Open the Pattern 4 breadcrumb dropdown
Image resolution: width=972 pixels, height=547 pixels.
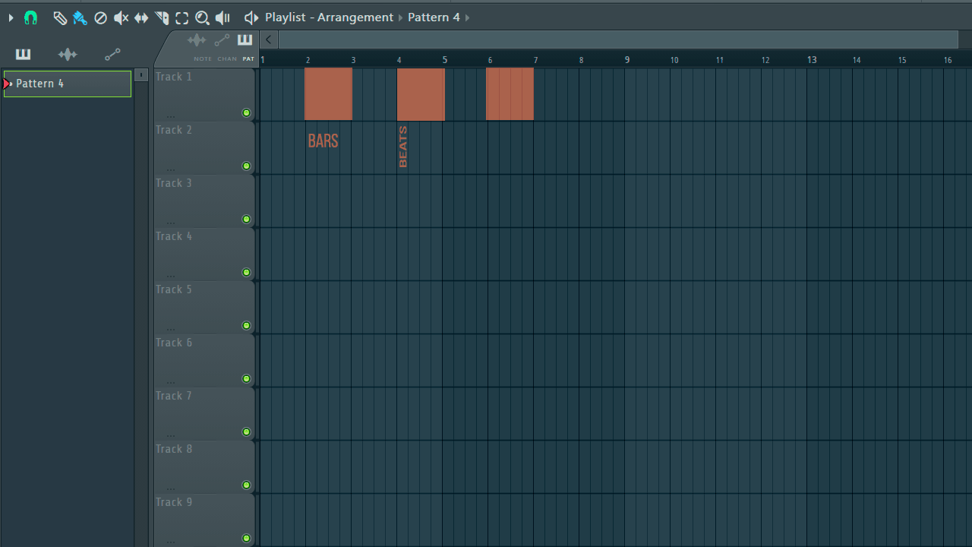tap(466, 17)
